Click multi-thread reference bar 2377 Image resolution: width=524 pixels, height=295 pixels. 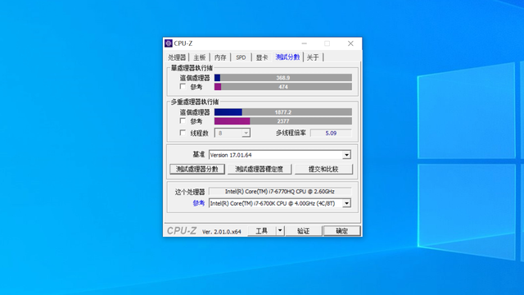coord(283,121)
